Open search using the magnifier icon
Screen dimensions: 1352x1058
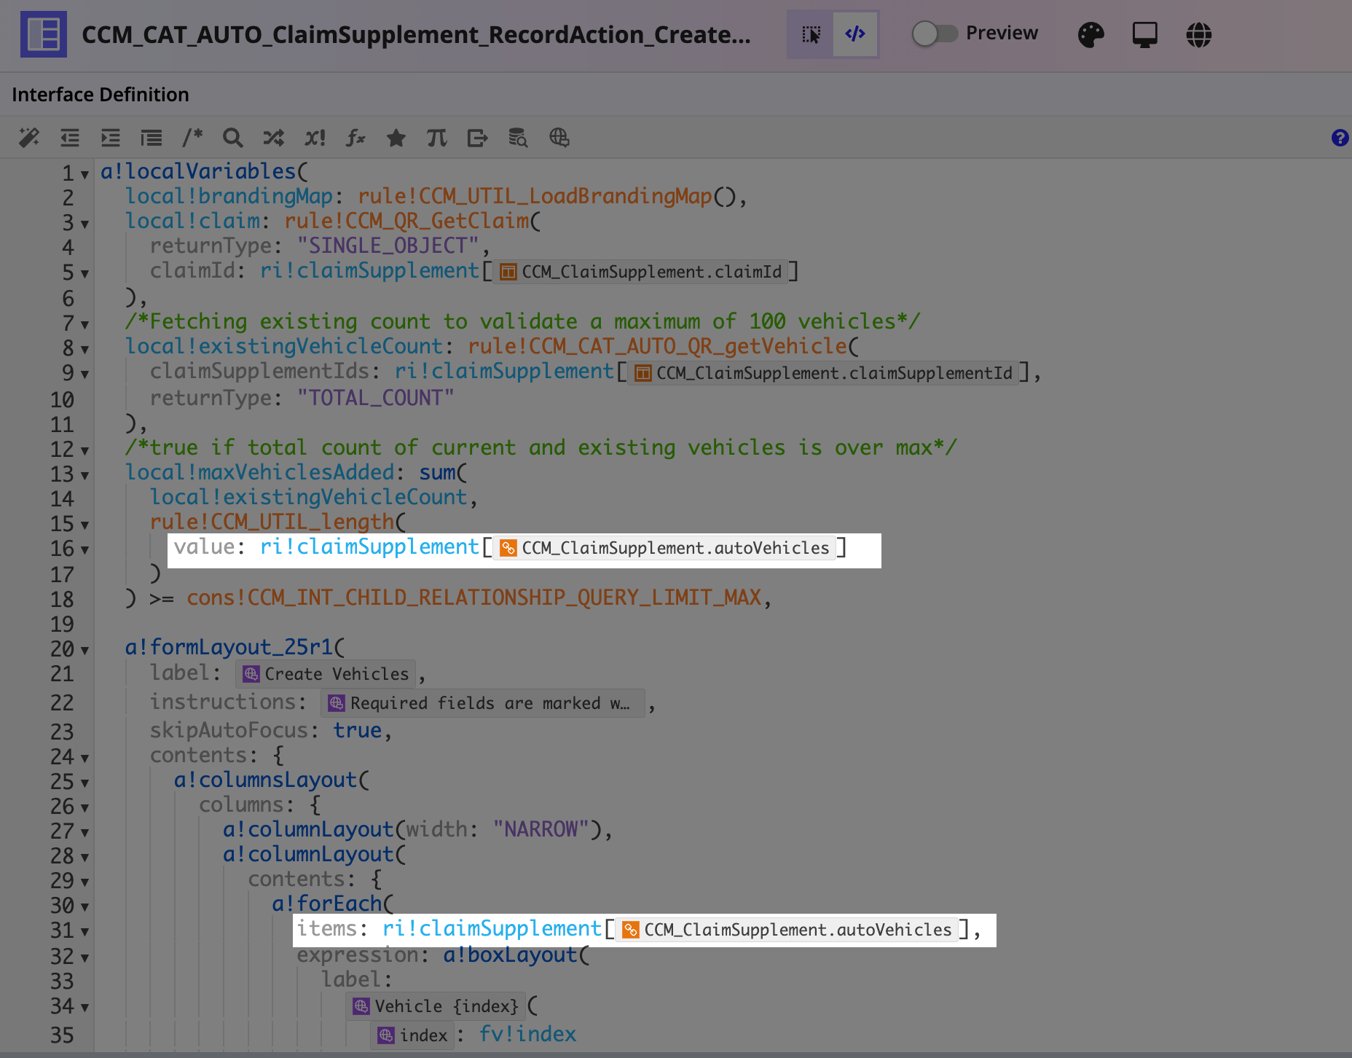click(x=233, y=138)
